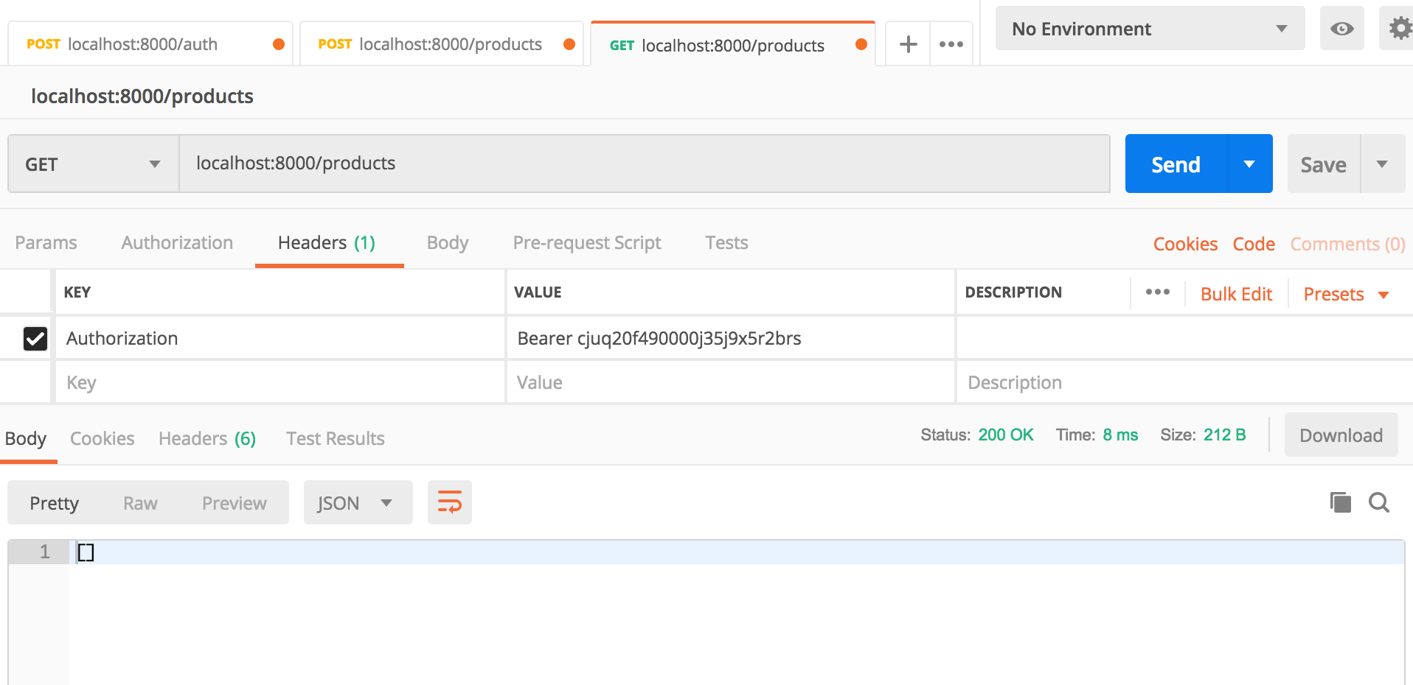Open Postman settings via gear icon
This screenshot has height=685, width=1413.
coord(1398,28)
